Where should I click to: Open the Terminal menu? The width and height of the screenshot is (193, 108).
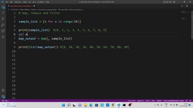(x=41, y=2)
